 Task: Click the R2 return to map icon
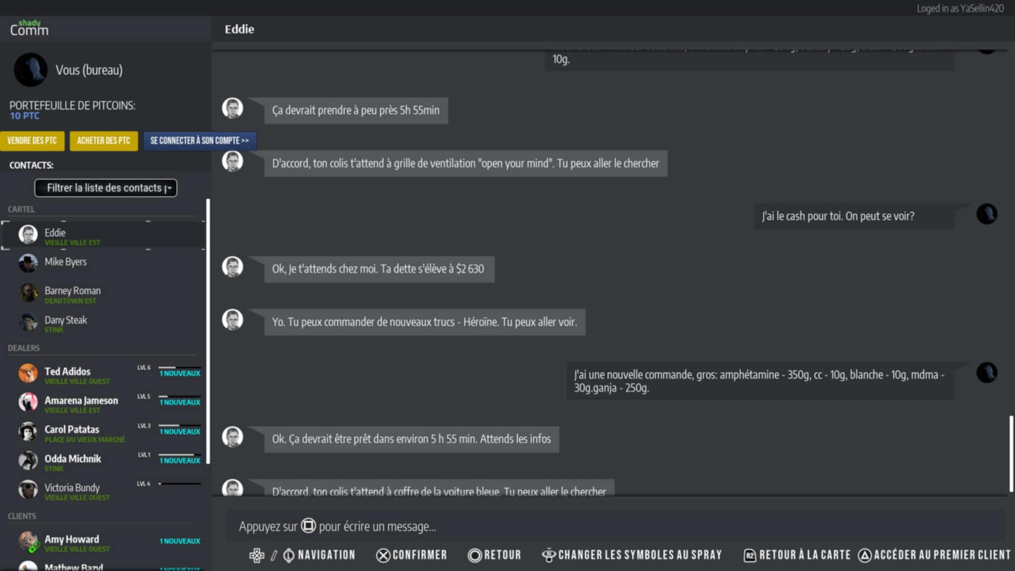[750, 556]
